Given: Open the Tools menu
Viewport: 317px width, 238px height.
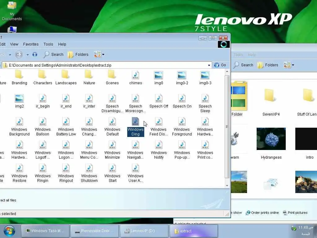Looking at the screenshot, I should coord(48,44).
